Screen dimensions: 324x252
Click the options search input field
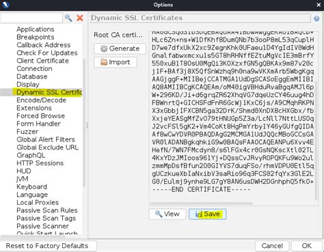[31, 18]
